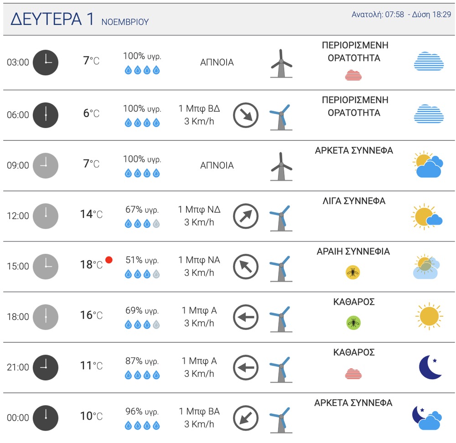Select the northwest wind arrow at 06:00
This screenshot has width=456, height=443.
[246, 115]
